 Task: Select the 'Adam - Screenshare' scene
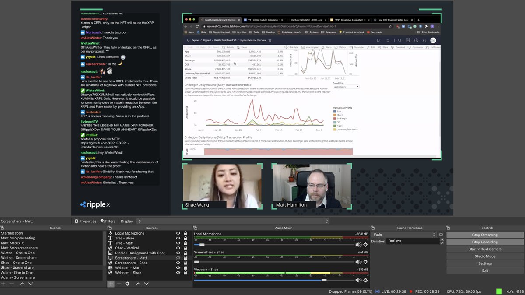pyautogui.click(x=52, y=277)
